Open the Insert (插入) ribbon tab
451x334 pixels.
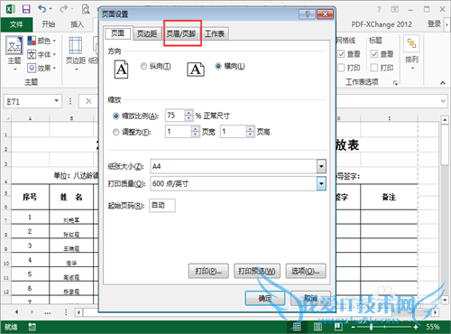pos(77,24)
